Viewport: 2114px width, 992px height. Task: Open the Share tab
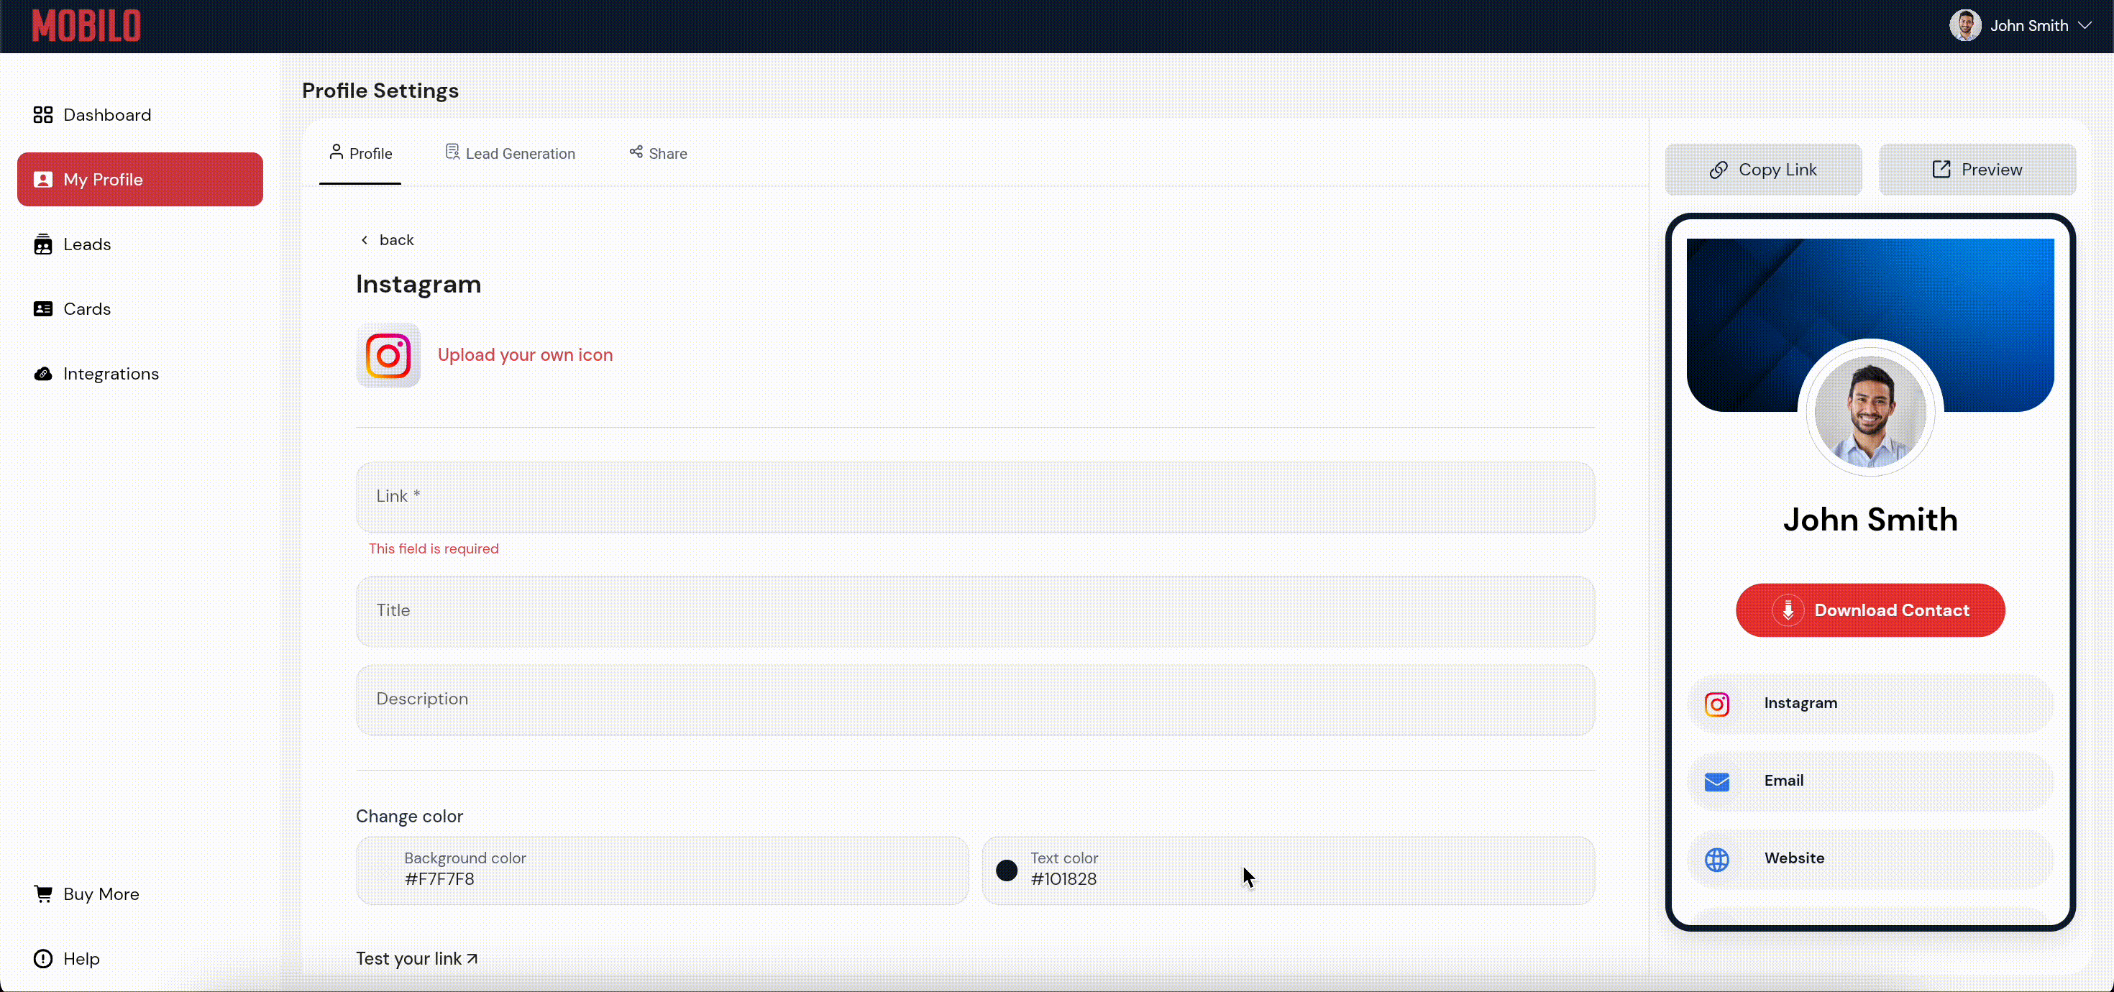(x=658, y=153)
